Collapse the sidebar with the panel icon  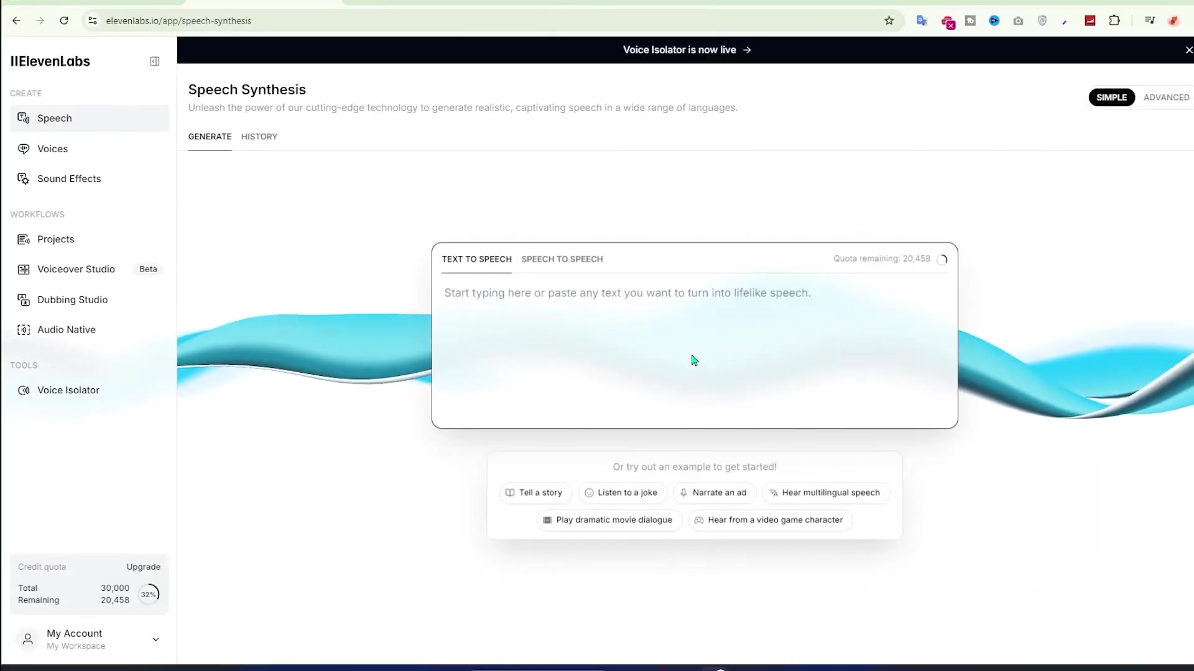pos(155,61)
